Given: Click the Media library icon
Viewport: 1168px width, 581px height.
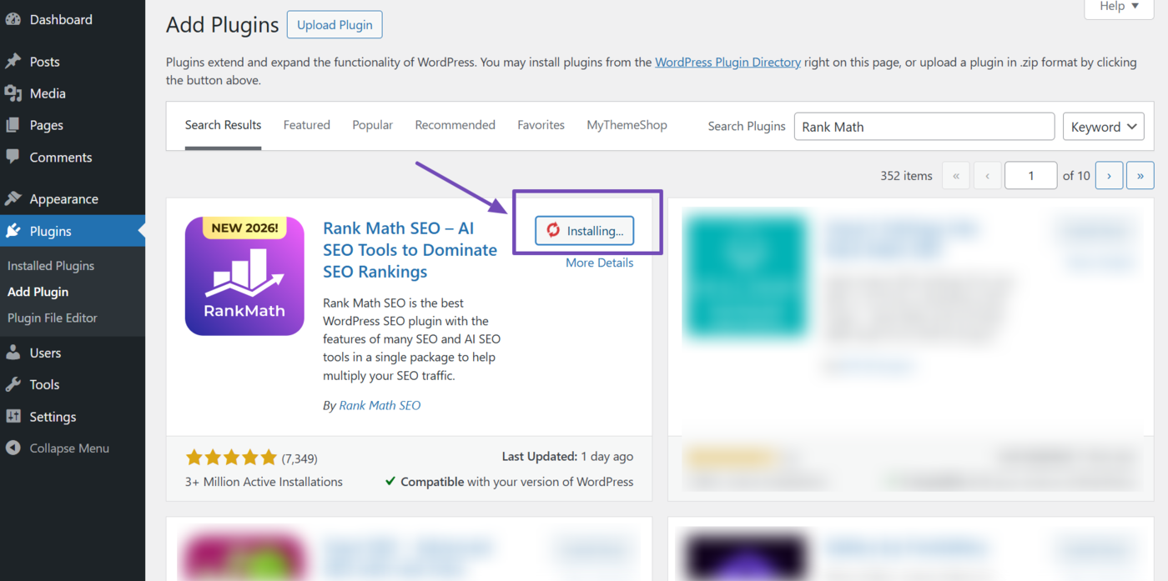Looking at the screenshot, I should pos(13,93).
